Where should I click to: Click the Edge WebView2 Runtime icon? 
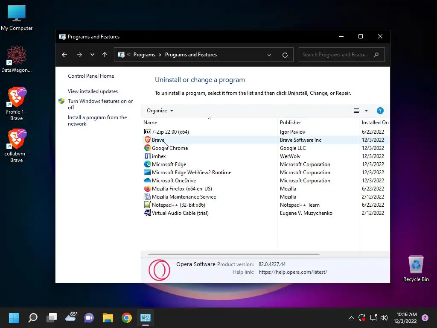tap(147, 172)
